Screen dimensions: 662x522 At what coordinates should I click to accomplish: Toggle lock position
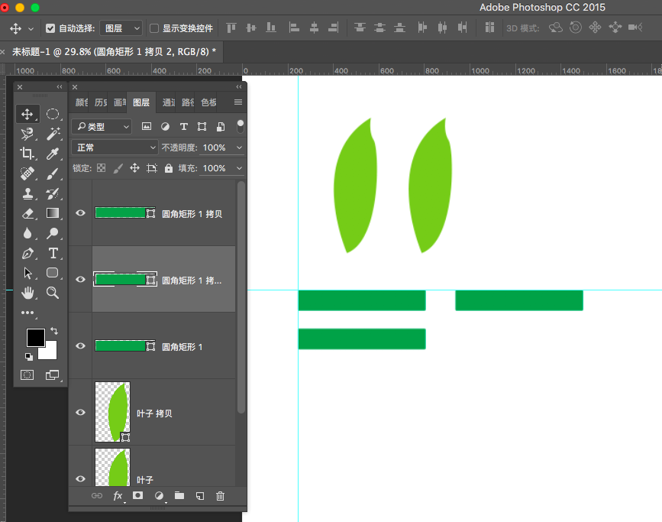[x=134, y=168]
